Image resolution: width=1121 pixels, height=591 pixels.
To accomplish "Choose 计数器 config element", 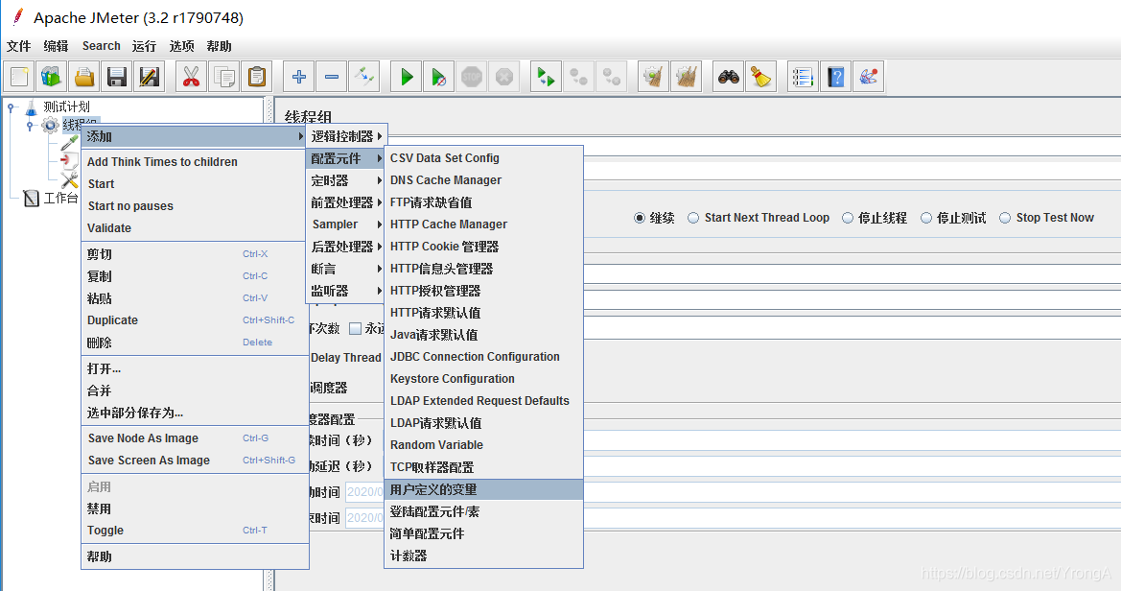I will pyautogui.click(x=484, y=556).
